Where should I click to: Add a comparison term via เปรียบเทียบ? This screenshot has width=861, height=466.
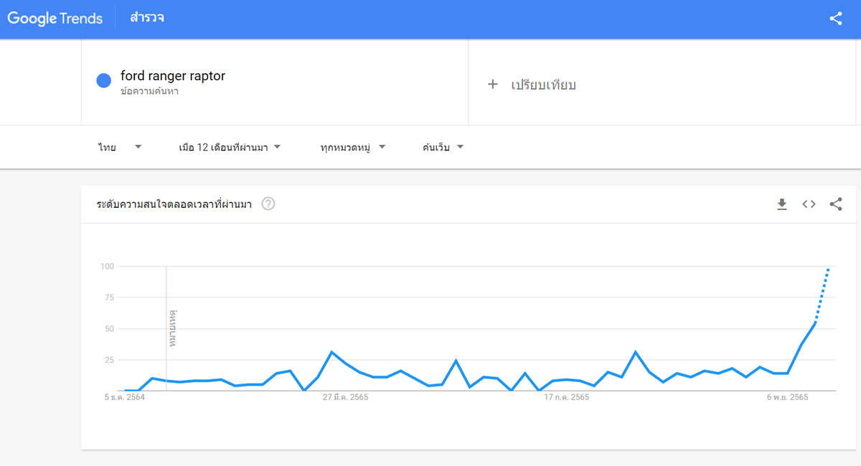[543, 85]
